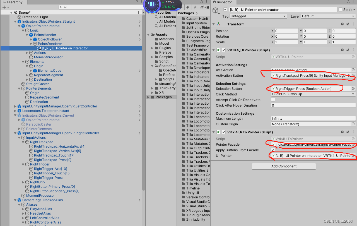This screenshot has height=226, width=357.
Task: Click the Transform component axes icon
Action: pyautogui.click(x=218, y=24)
